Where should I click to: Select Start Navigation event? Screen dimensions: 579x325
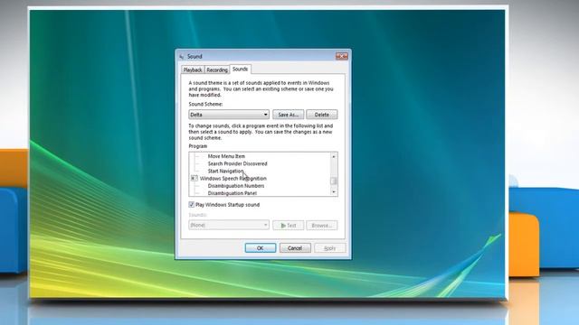click(x=225, y=171)
